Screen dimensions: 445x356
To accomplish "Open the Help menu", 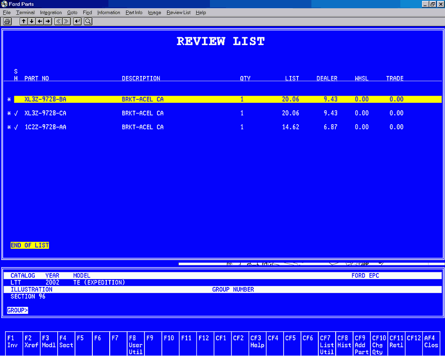I will [x=201, y=13].
